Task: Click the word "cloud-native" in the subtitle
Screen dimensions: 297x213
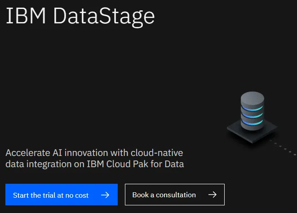Action: coord(157,153)
